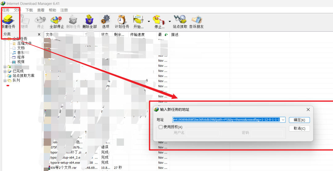Click the 新建任务 (New Task) toolbar icon
Image resolution: width=333 pixels, height=171 pixels.
[9, 19]
